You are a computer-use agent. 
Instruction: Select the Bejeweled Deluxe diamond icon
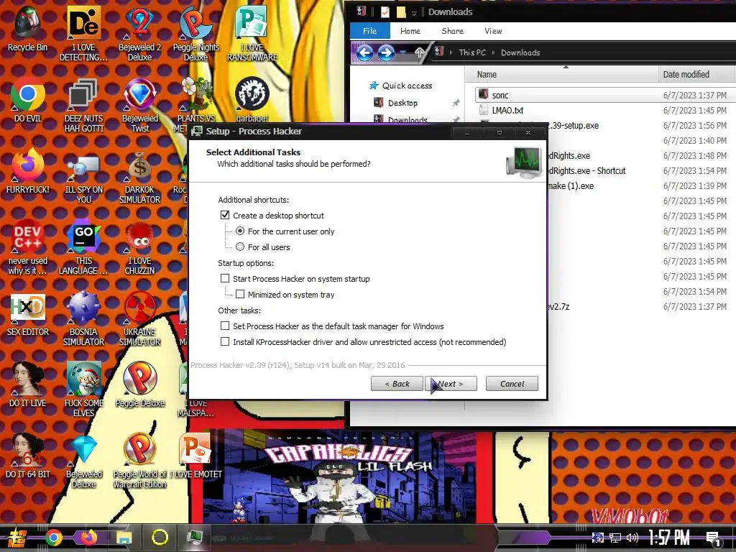[83, 461]
